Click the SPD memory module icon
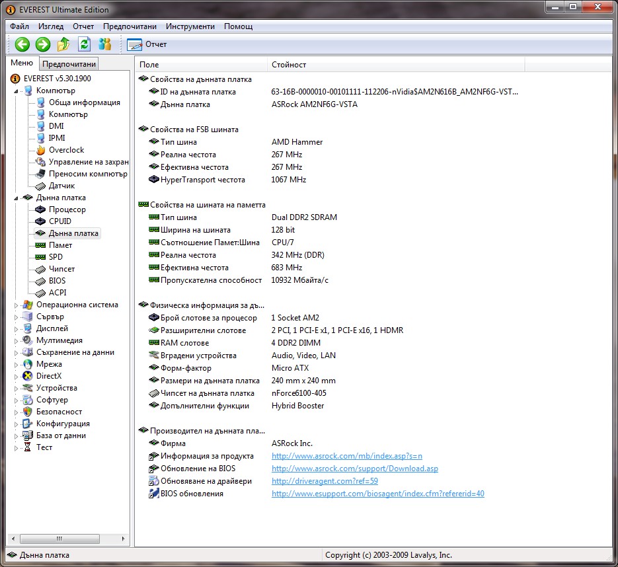This screenshot has height=567, width=618. [x=40, y=257]
